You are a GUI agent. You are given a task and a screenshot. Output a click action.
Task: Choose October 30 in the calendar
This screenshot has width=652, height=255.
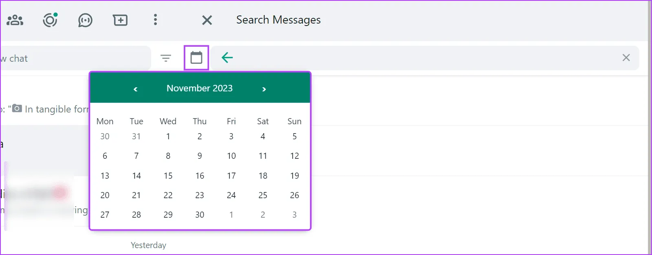click(105, 136)
